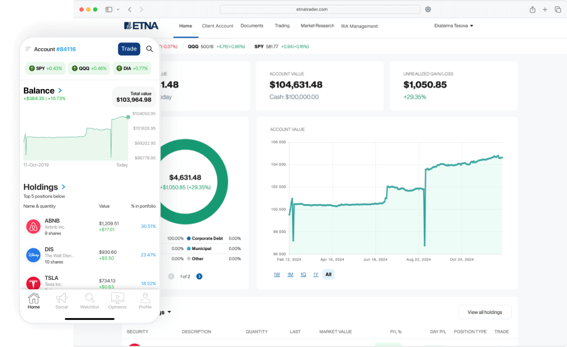Switch to the mobile Watchlist tab
The height and width of the screenshot is (347, 567).
click(89, 301)
